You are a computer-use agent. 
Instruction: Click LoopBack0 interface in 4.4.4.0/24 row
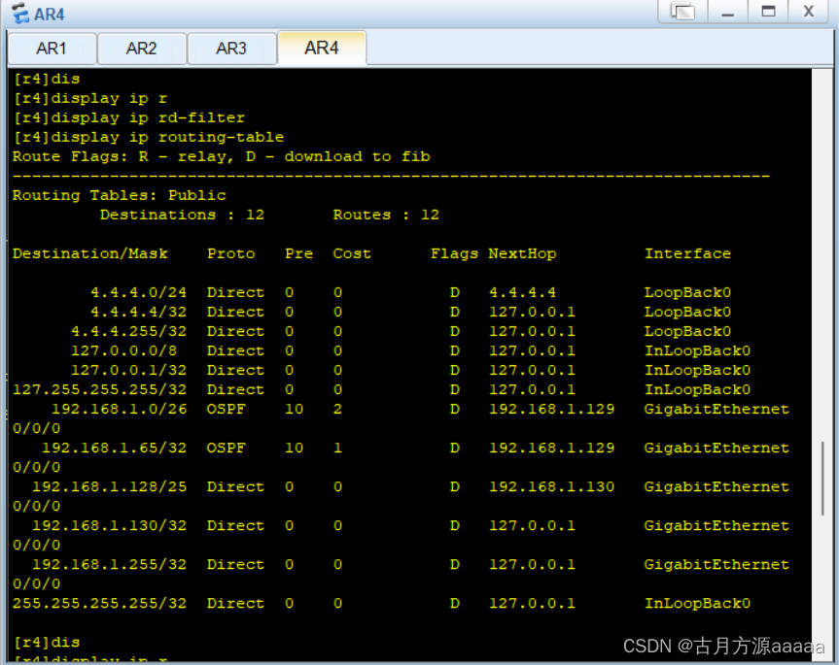pos(687,293)
